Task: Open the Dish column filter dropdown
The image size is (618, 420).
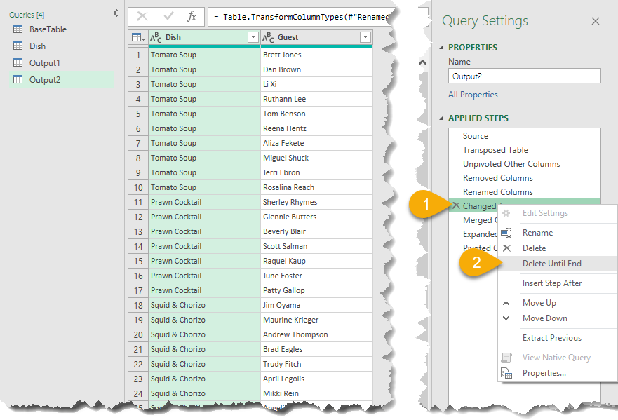Action: tap(253, 37)
